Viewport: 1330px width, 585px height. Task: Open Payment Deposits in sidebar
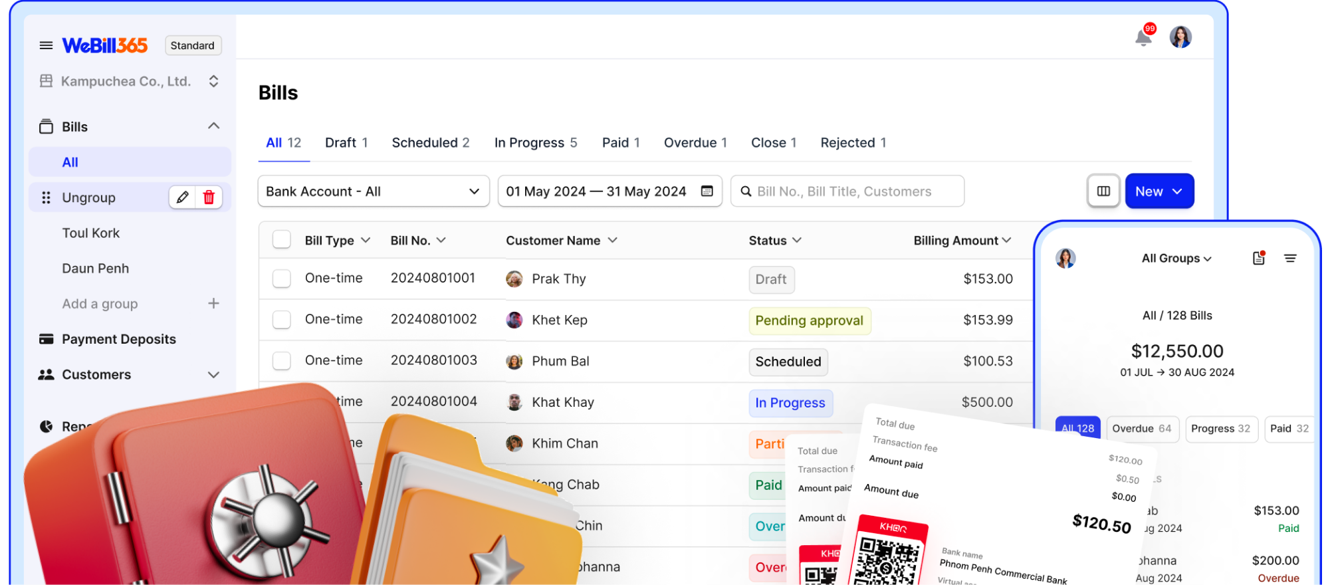(119, 339)
